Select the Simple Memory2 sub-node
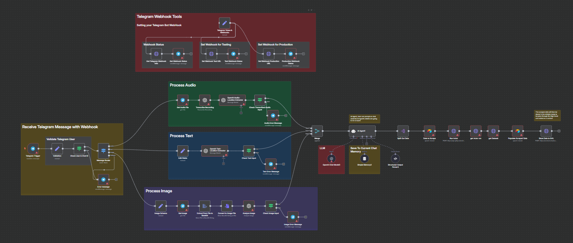This screenshot has height=243, width=573. pos(364,158)
